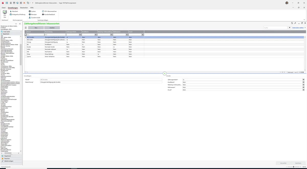307x169 pixels.
Task: Open Kundenfeedback in the ribbon
Action: (48, 15)
